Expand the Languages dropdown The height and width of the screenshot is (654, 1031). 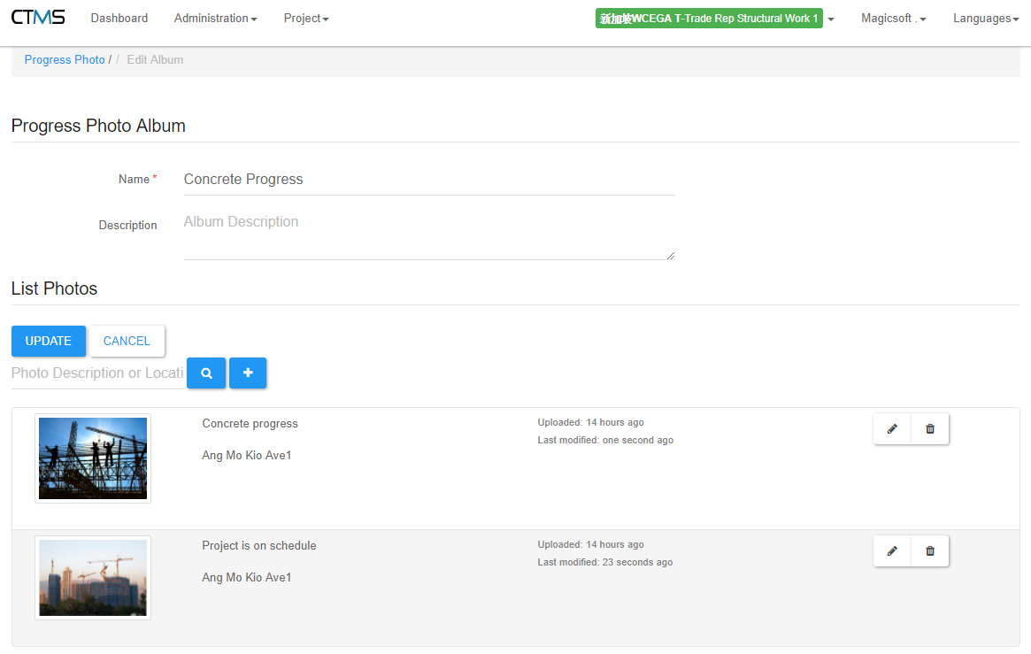pos(986,19)
